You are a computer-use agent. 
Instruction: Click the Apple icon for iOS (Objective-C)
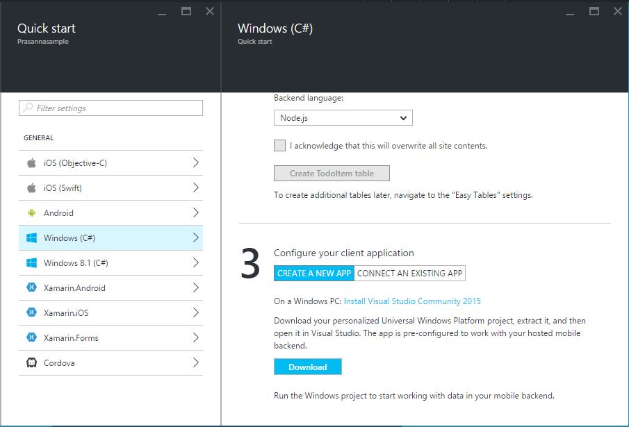point(31,163)
